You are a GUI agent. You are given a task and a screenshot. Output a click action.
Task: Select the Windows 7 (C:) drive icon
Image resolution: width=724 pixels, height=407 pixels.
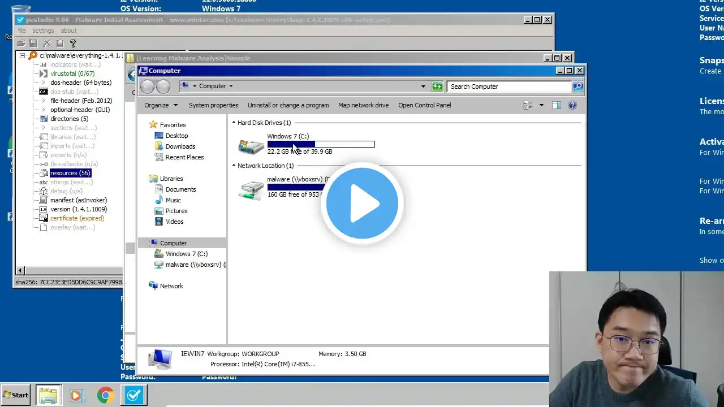[251, 146]
